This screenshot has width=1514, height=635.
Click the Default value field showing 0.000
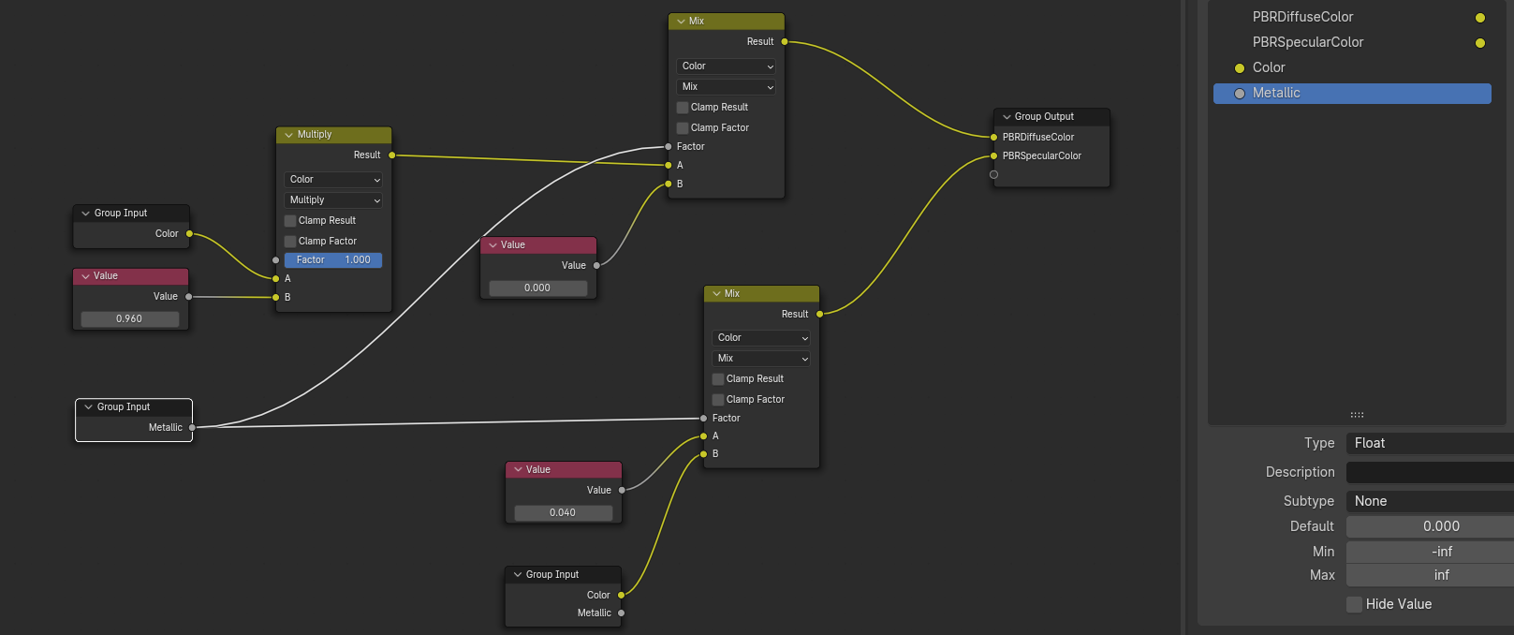tap(1429, 526)
